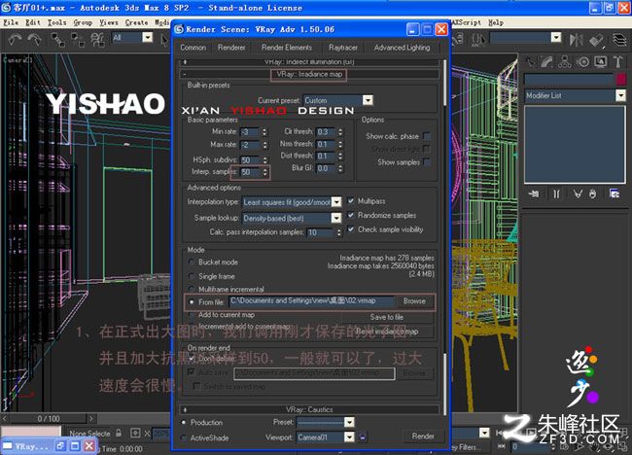
Task: Click the Min rate spinner arrows
Action: coord(264,132)
